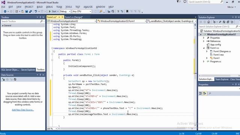Click the Add New Data Source link
This screenshot has width=240, height=135.
click(x=23, y=110)
